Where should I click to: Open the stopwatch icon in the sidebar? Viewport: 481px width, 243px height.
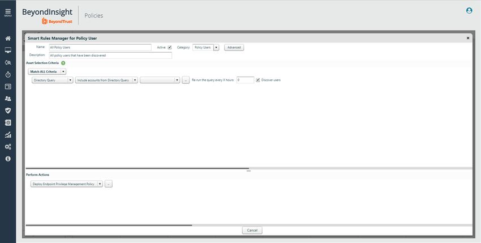[x=8, y=74]
